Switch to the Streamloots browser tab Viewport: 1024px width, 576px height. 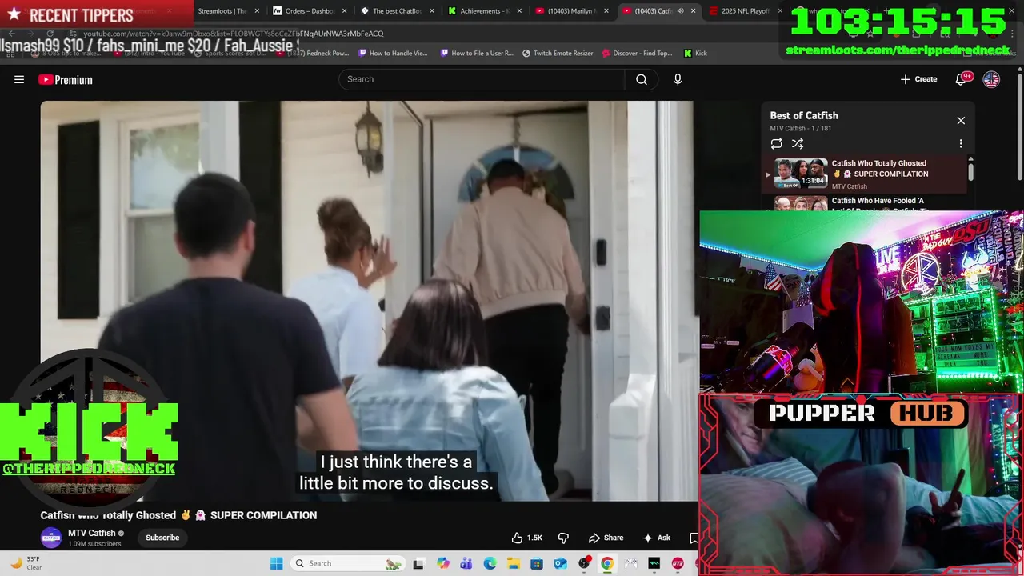222,11
